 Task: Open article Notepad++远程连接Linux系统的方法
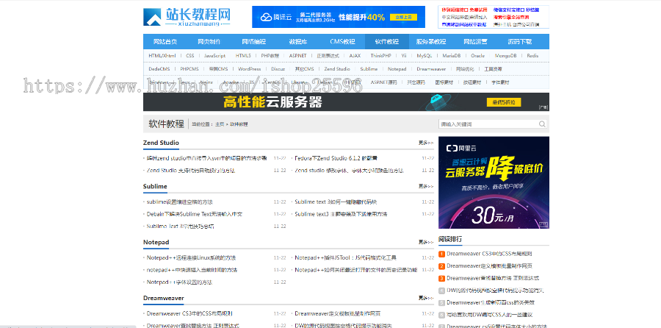click(191, 258)
